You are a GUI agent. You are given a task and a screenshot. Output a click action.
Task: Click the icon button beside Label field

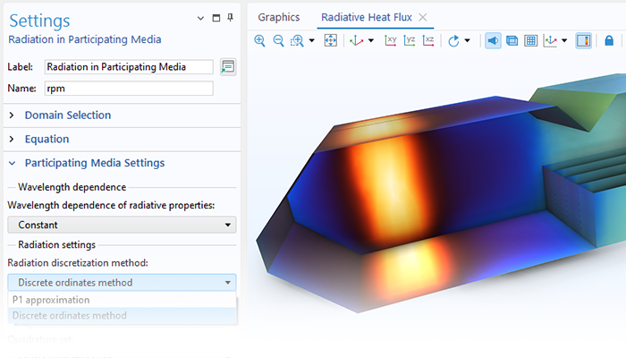(228, 67)
